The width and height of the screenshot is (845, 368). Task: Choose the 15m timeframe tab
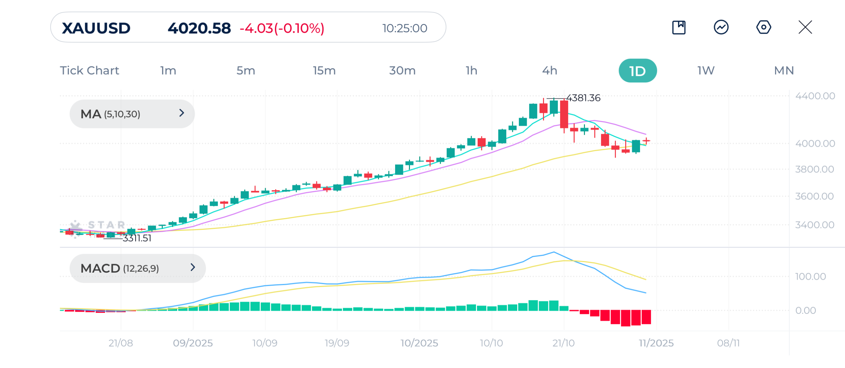[x=324, y=71]
